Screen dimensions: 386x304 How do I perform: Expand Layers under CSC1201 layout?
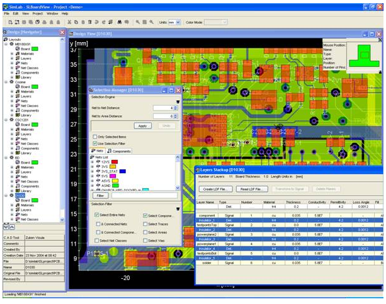click(x=12, y=134)
